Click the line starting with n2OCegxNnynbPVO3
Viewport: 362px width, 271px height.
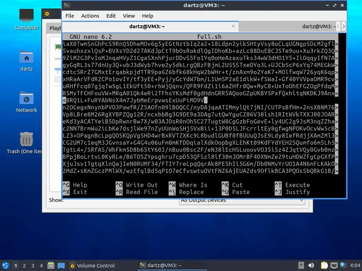coord(200,107)
